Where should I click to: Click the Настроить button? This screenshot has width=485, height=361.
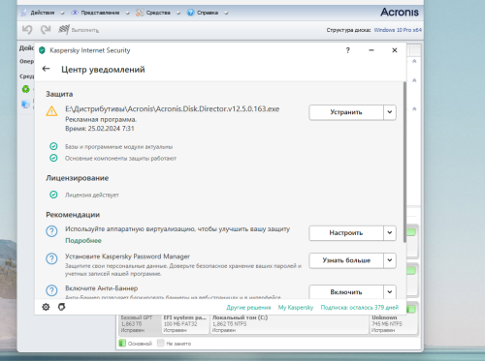click(x=346, y=233)
